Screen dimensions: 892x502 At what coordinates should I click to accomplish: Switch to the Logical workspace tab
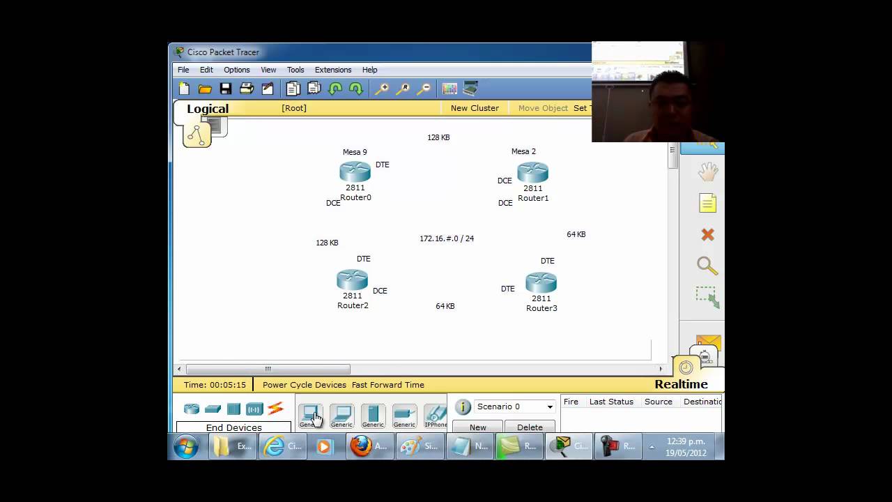(x=208, y=109)
